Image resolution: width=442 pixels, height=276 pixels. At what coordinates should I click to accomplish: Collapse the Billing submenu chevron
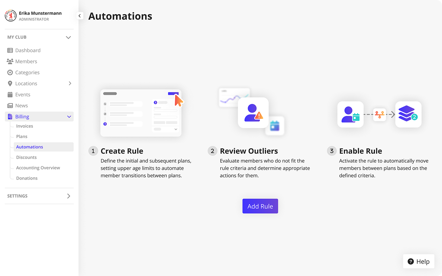tap(69, 117)
